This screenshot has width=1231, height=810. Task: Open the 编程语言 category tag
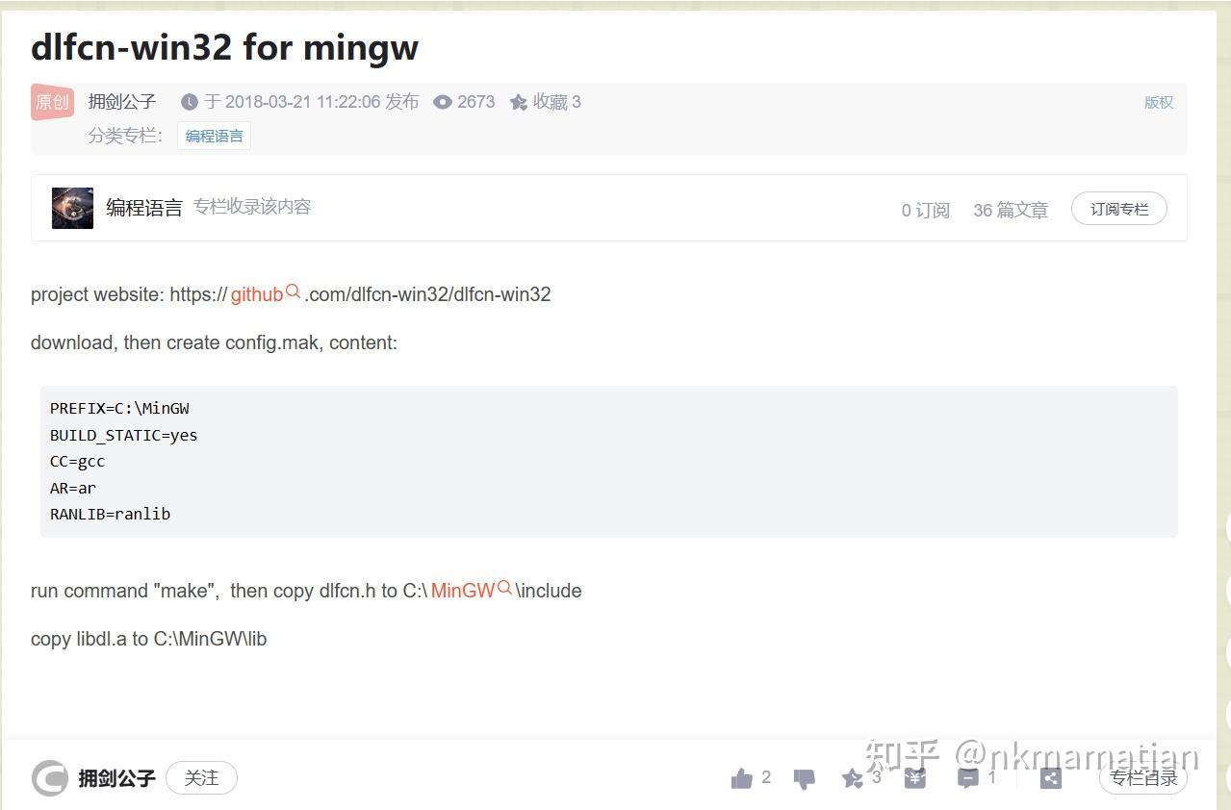[214, 135]
